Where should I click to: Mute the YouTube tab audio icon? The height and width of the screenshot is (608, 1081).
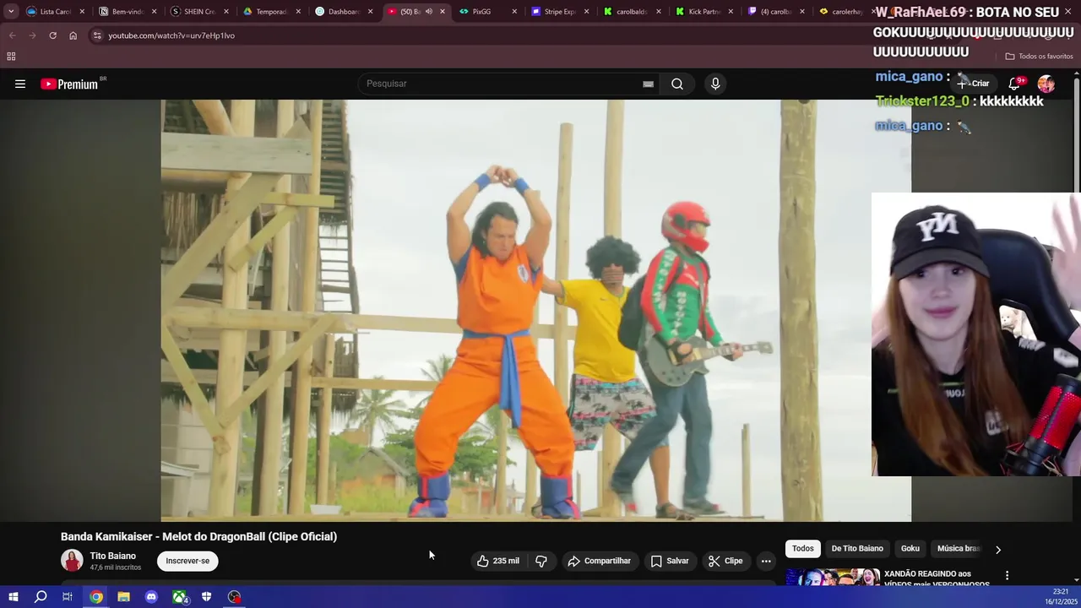[428, 12]
